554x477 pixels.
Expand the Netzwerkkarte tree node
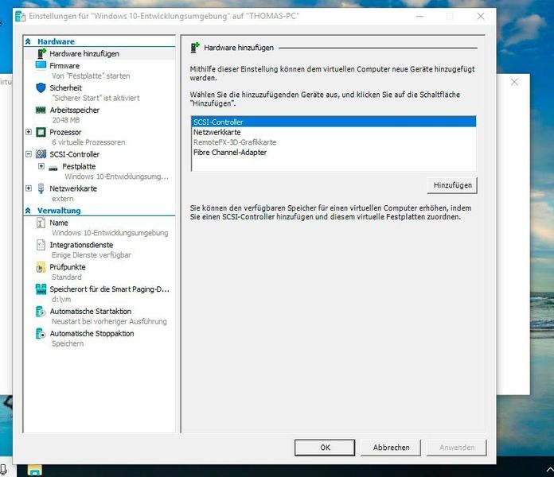pyautogui.click(x=29, y=188)
